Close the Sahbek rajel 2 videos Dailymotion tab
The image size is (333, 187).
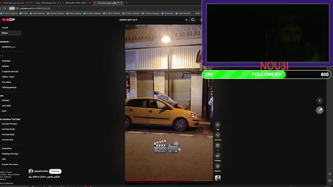click(x=90, y=3)
